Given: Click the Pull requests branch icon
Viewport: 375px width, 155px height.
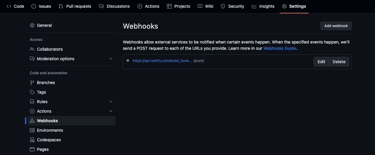Looking at the screenshot, I should coord(61,6).
